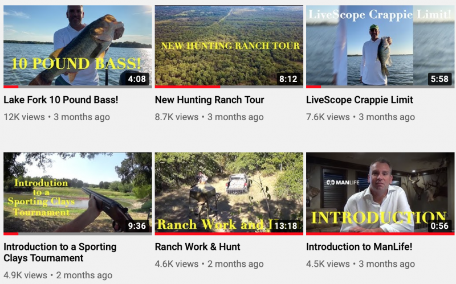Viewport: 456px width, 284px height.
Task: Click the 'New Hunting Ranch Tour' title
Action: (209, 100)
